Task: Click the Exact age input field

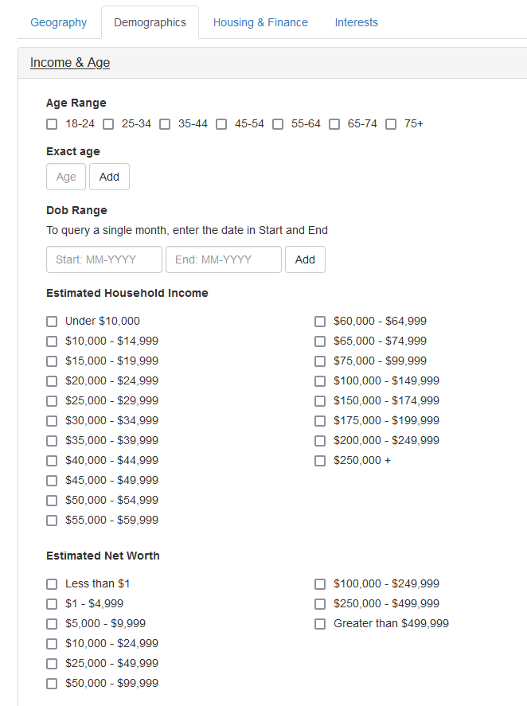Action: tap(66, 177)
